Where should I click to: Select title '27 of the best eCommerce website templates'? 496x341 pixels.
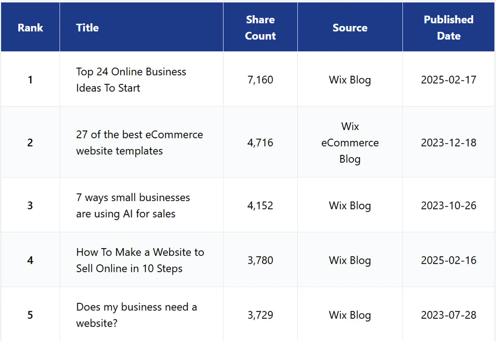[139, 143]
